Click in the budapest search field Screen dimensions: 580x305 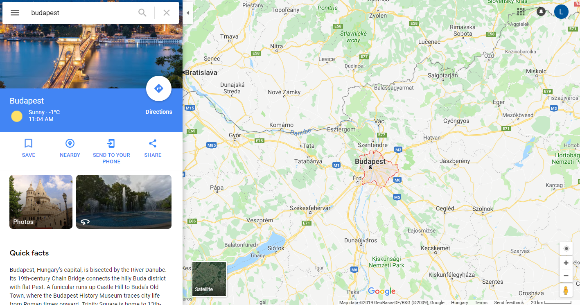[81, 13]
